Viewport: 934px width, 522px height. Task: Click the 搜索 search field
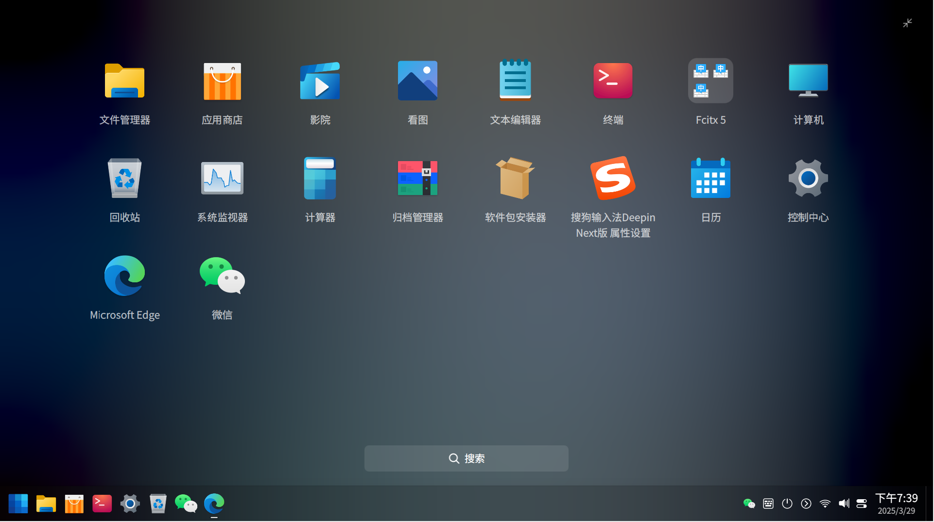pos(467,459)
